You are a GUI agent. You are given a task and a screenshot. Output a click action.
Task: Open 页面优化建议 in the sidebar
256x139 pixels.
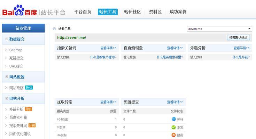coord(20,134)
